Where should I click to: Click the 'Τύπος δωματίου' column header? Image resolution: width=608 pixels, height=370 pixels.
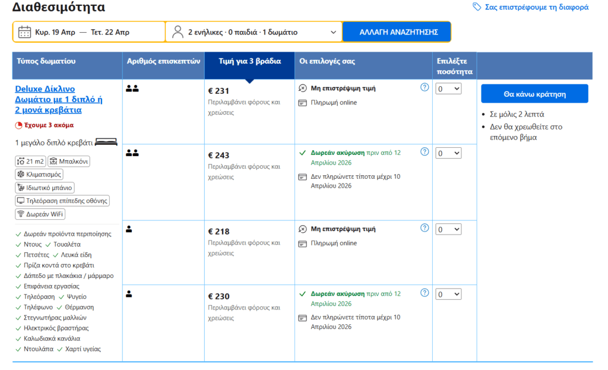[46, 61]
